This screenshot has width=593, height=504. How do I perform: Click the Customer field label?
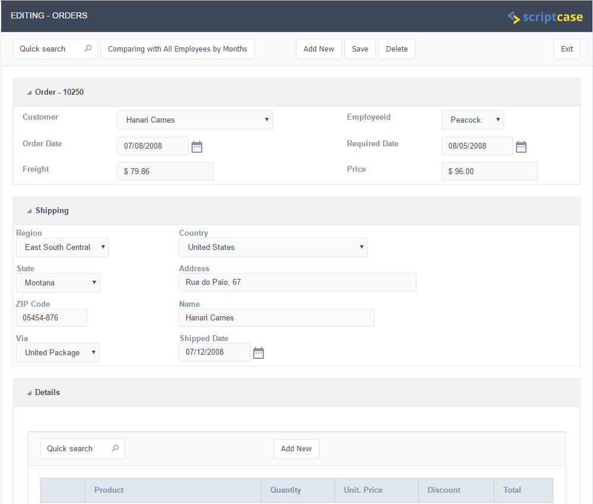40,117
